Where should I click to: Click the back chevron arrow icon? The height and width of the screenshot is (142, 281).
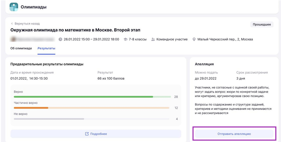click(12, 23)
